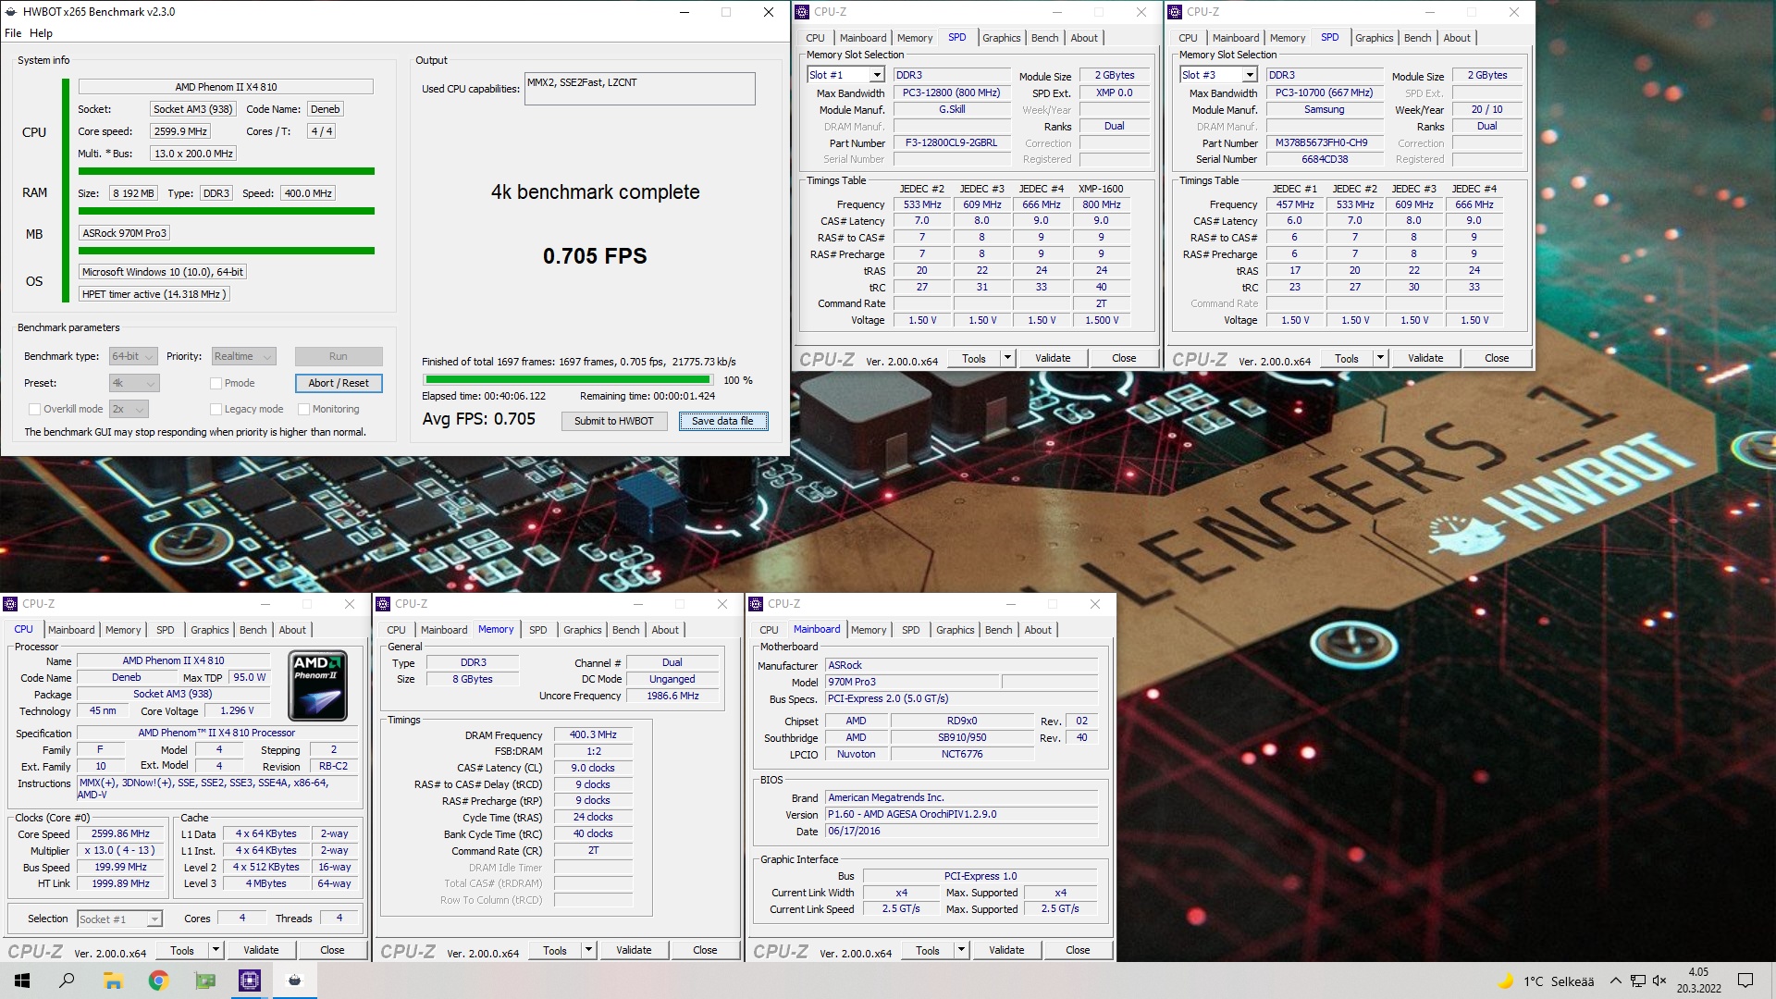1776x999 pixels.
Task: Expand Tools arrow in Processor CPU-Z window
Action: tap(216, 950)
